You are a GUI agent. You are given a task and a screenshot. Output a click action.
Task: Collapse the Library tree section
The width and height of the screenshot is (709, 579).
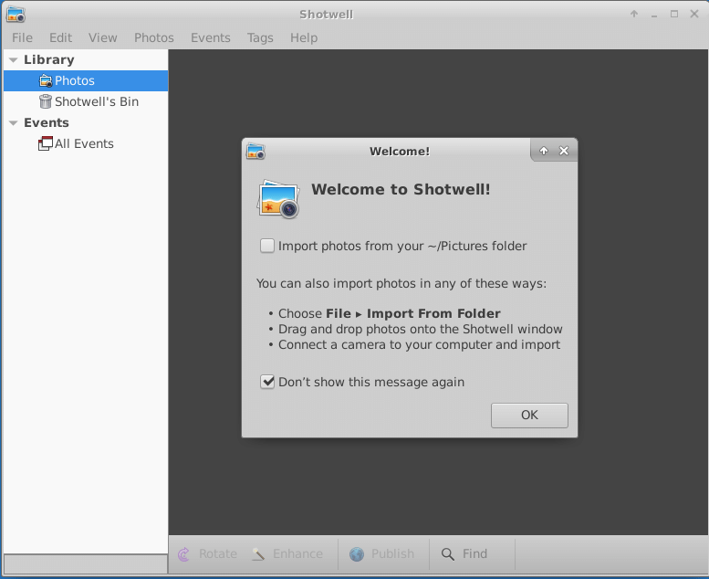(13, 60)
